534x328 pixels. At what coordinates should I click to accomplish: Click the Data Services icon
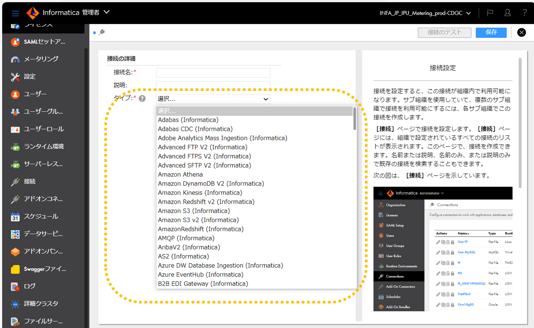pos(15,234)
